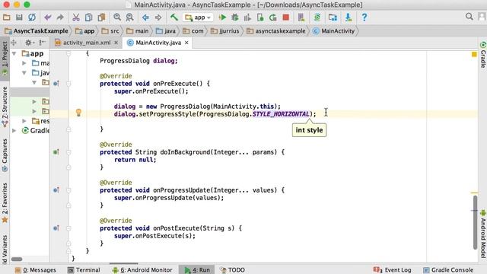The height and width of the screenshot is (274, 487).
Task: Open Replace with the second magnifier icon
Action: (x=129, y=18)
